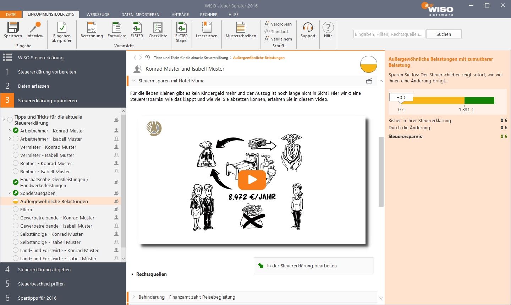Switch to ANTRÄGE tab
Screen dimensions: 511x305
tap(180, 15)
